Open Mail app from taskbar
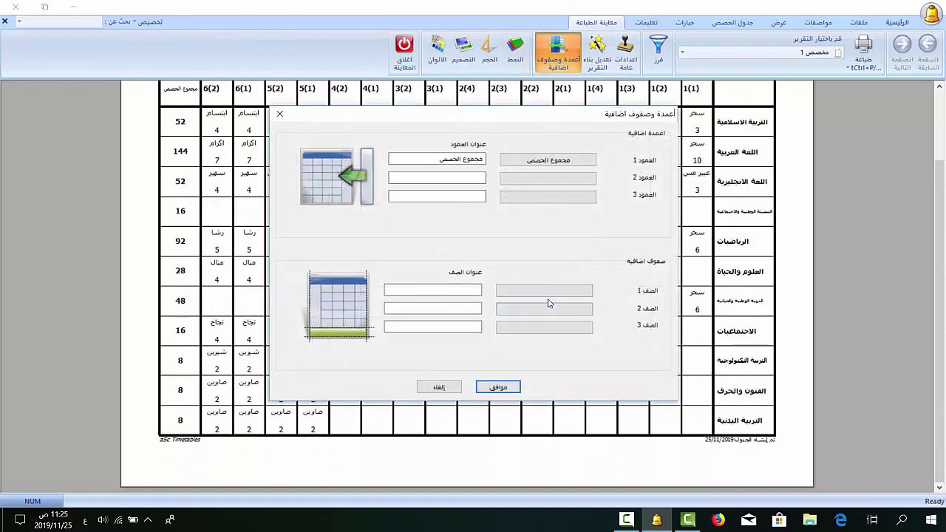Image resolution: width=946 pixels, height=532 pixels. point(749,519)
